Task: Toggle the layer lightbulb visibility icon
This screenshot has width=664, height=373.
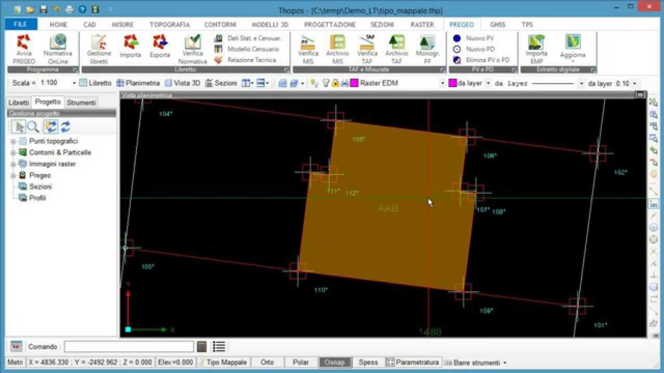Action: [x=326, y=83]
